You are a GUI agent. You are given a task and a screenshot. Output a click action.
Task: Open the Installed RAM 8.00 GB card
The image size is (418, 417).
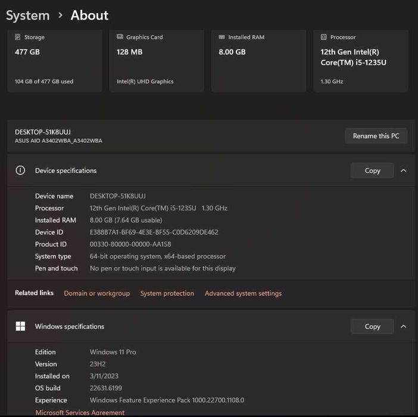point(258,61)
